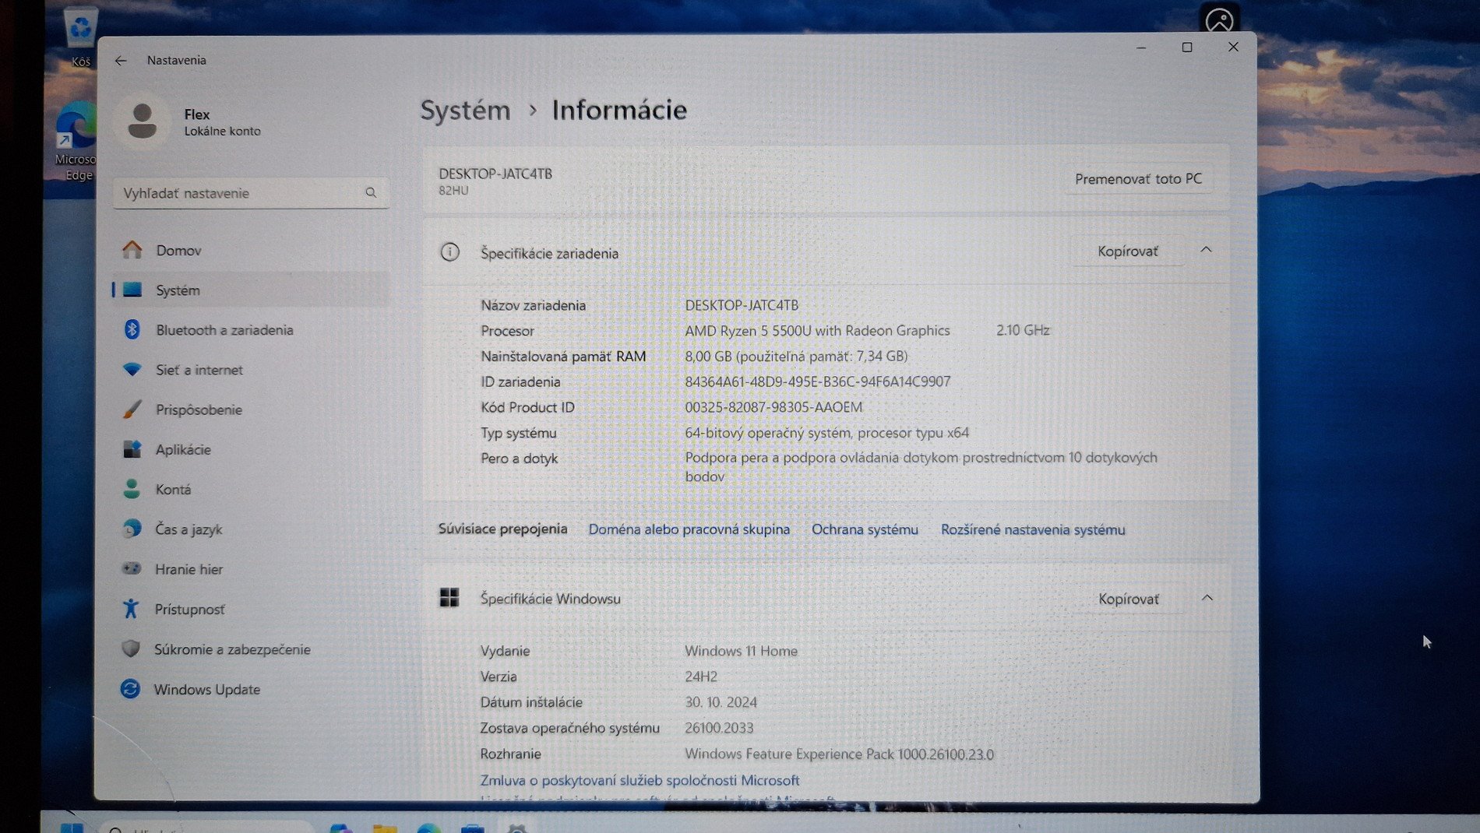This screenshot has width=1480, height=833.
Task: Copy device specifications with Kopírovať
Action: [x=1127, y=251]
